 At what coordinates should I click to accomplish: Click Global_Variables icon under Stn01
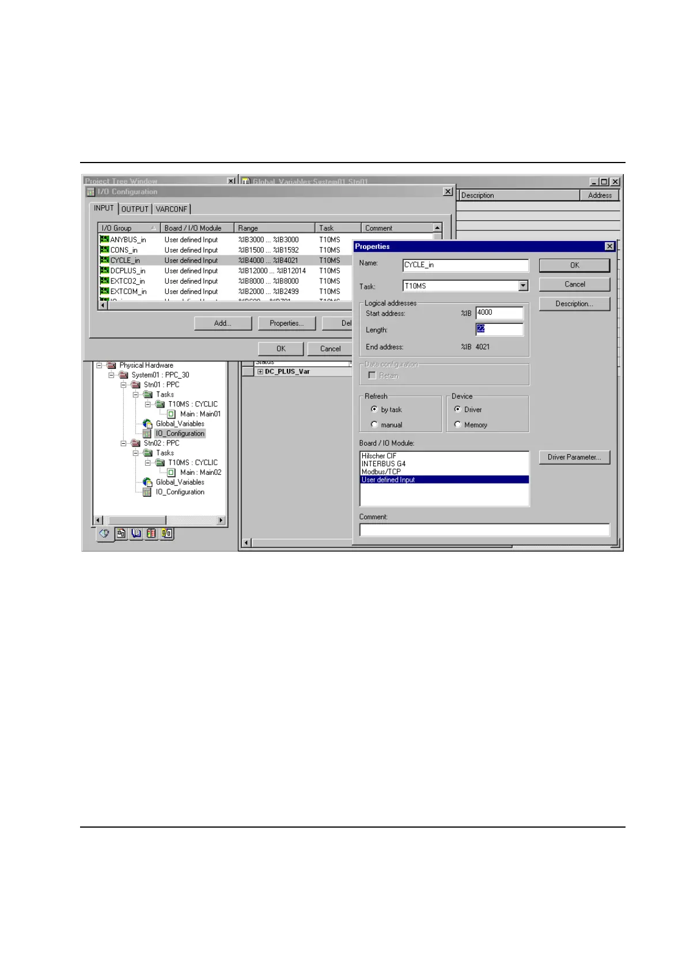click(x=147, y=424)
